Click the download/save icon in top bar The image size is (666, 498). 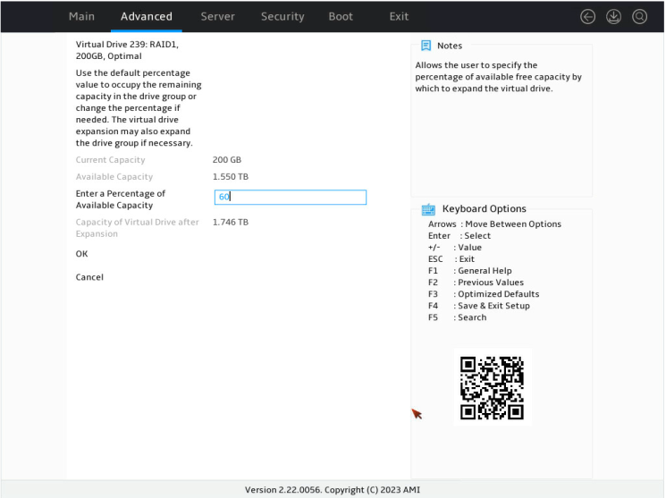tap(614, 17)
